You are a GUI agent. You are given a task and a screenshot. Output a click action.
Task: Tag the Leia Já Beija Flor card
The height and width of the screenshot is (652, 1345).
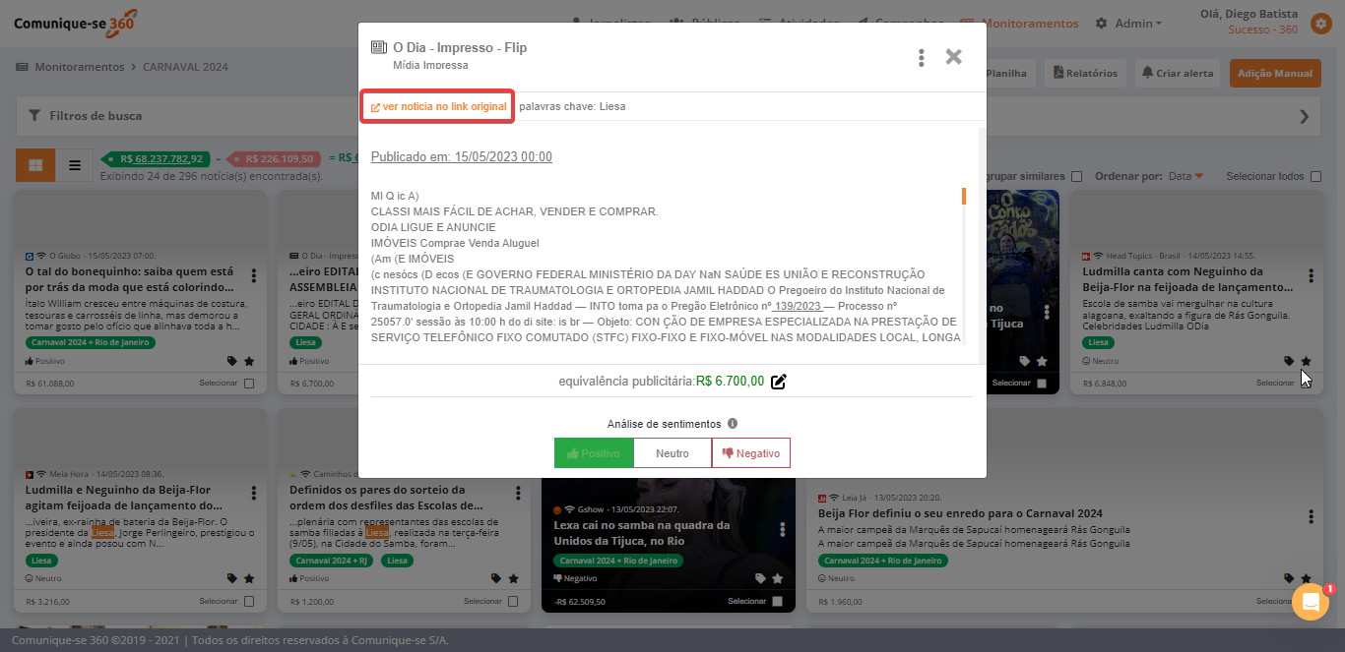coord(1290,579)
